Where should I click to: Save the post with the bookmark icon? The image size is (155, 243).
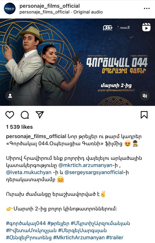tap(144, 115)
